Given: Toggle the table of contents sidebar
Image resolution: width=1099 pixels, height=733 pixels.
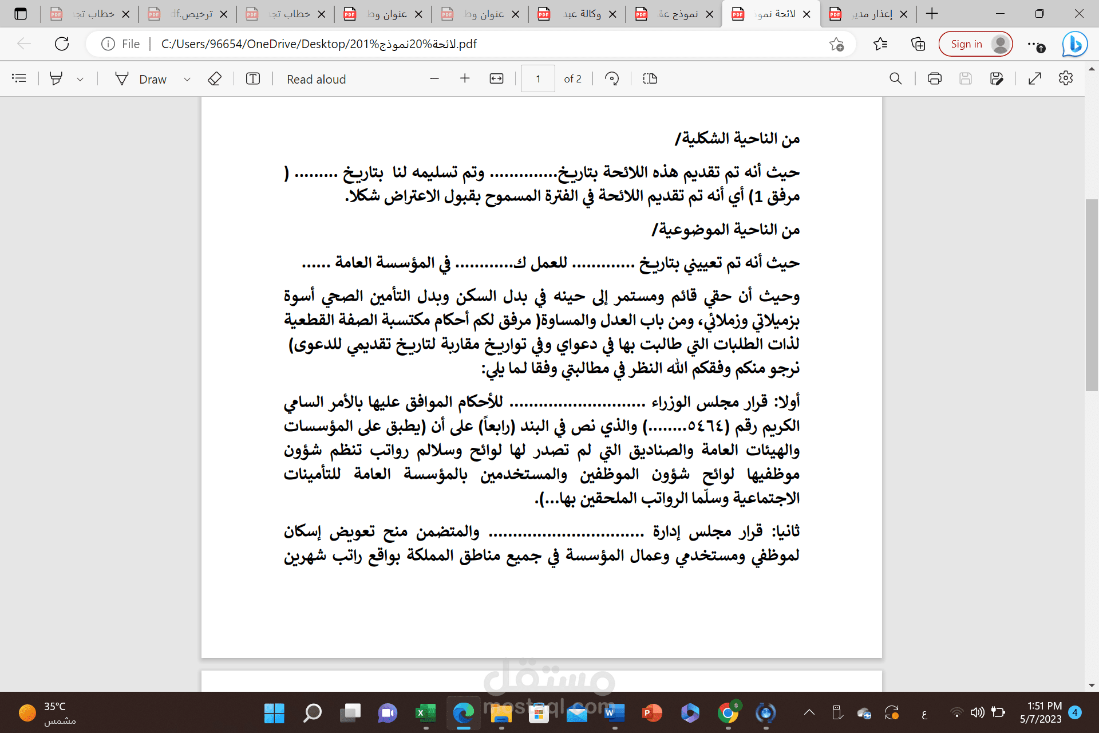Looking at the screenshot, I should coord(19,79).
